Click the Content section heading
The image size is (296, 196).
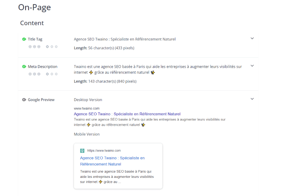click(x=32, y=23)
